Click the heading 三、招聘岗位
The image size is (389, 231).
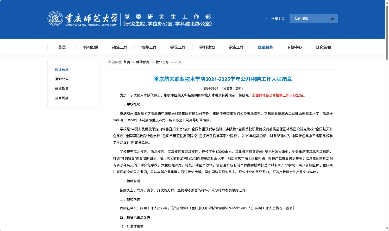(x=130, y=199)
